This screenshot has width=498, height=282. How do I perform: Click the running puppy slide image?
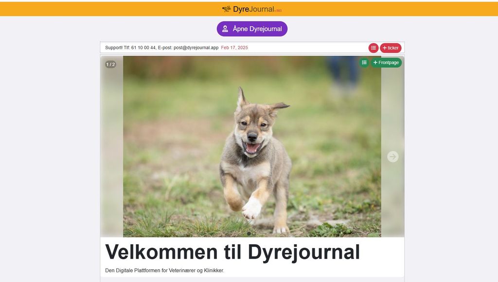252,146
